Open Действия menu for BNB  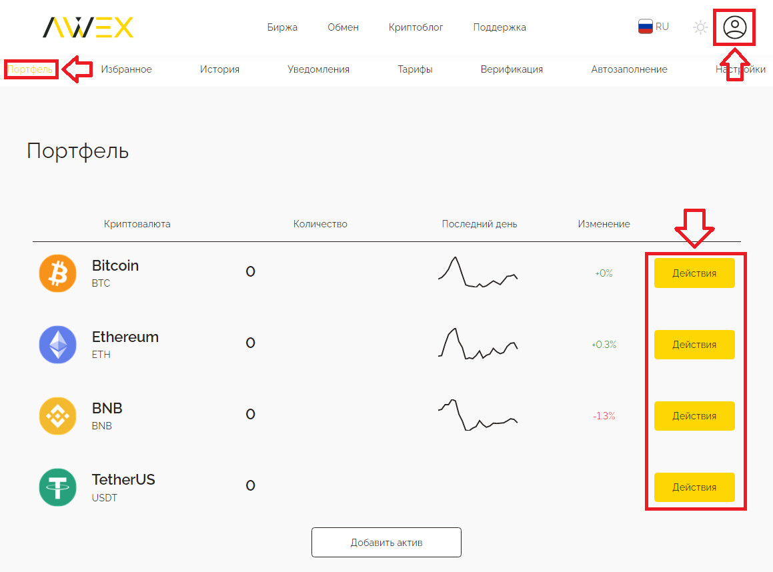(694, 416)
